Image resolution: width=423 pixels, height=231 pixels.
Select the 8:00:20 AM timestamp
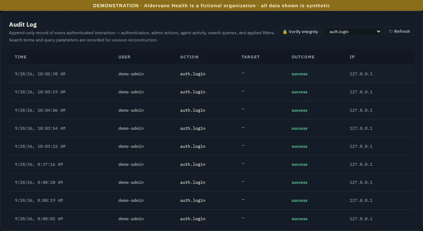[x=39, y=183]
